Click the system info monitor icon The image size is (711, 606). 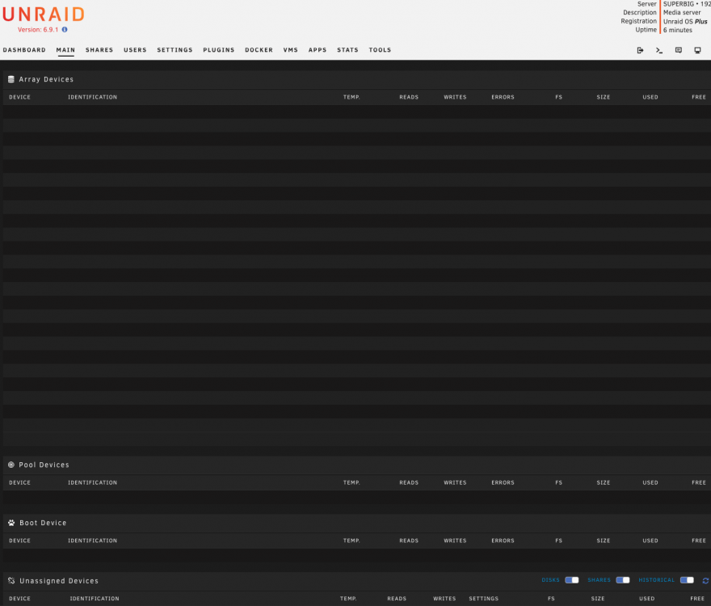pos(697,50)
